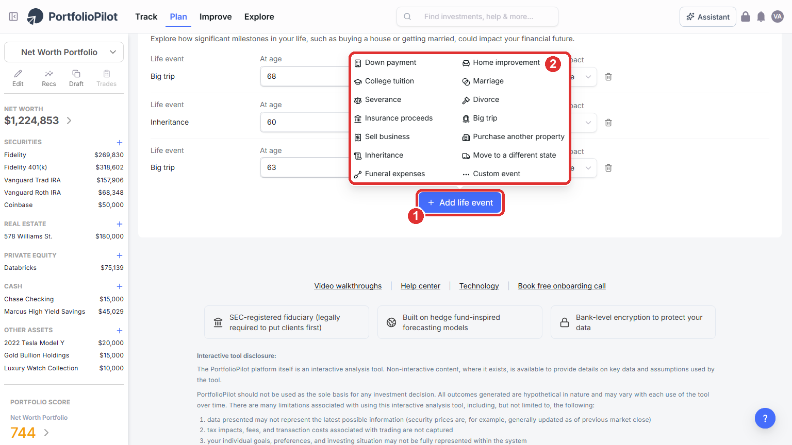Image resolution: width=792 pixels, height=445 pixels.
Task: Delete the Big trip event at age 68
Action: tap(608, 77)
